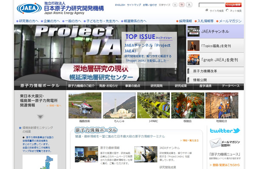
Task: Open 事業の拠点 nav tab
Action: (133, 86)
